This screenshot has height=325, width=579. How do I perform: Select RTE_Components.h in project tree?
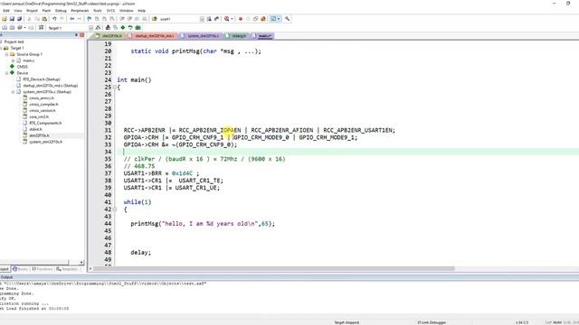[x=45, y=123]
